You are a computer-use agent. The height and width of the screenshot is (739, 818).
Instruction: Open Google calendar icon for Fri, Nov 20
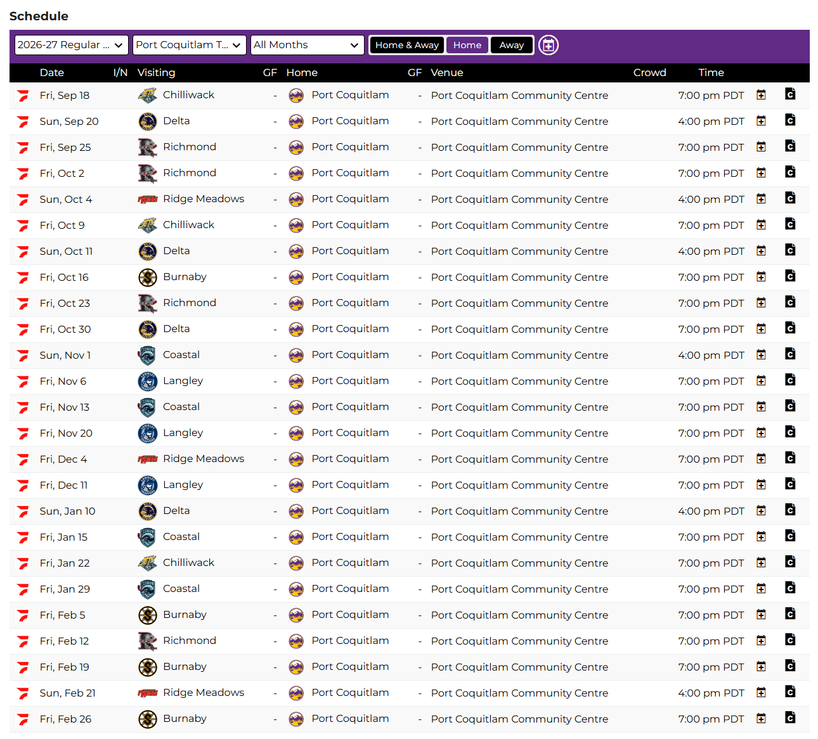point(790,432)
